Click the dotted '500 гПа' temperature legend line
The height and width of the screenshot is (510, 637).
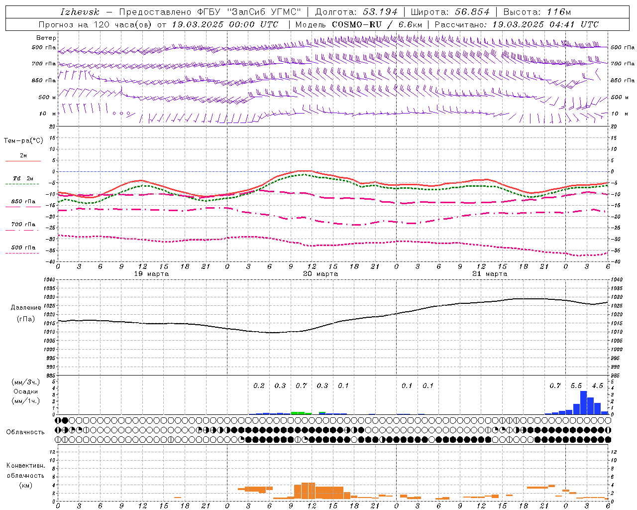click(22, 253)
